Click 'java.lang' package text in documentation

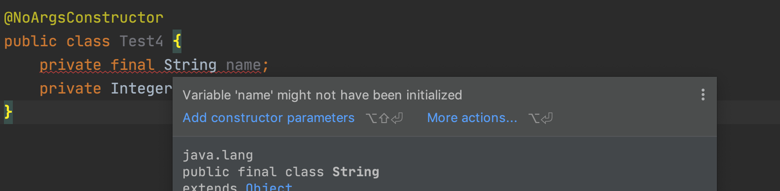tap(217, 155)
